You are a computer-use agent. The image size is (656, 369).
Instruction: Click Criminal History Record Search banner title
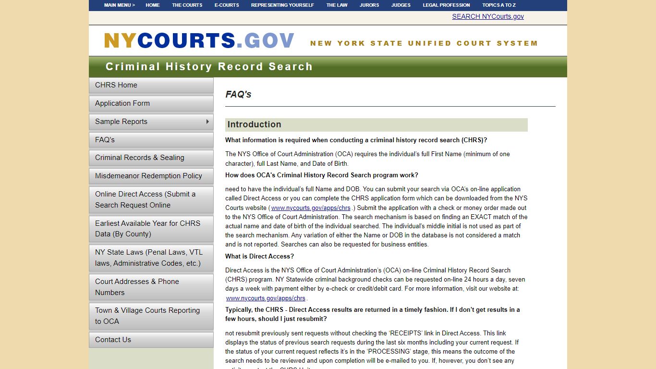tap(209, 67)
